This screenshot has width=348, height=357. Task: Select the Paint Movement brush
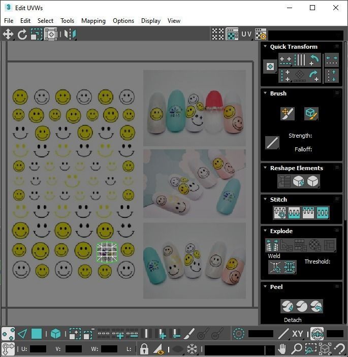pyautogui.click(x=288, y=114)
